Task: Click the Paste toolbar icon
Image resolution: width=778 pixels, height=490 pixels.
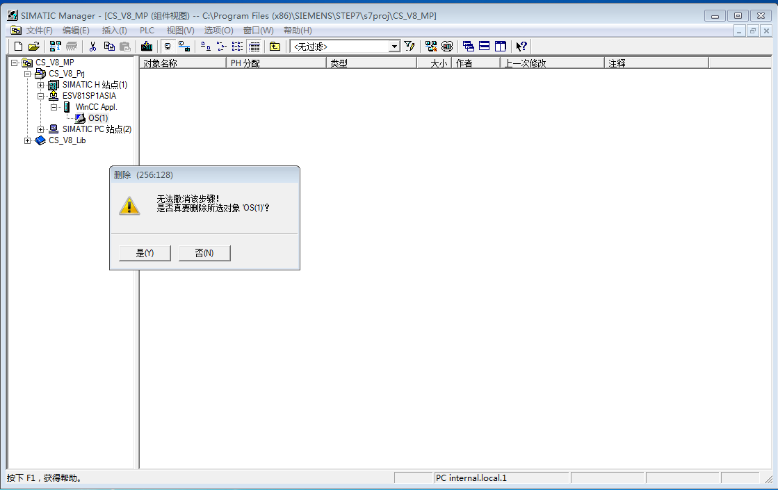Action: (125, 47)
